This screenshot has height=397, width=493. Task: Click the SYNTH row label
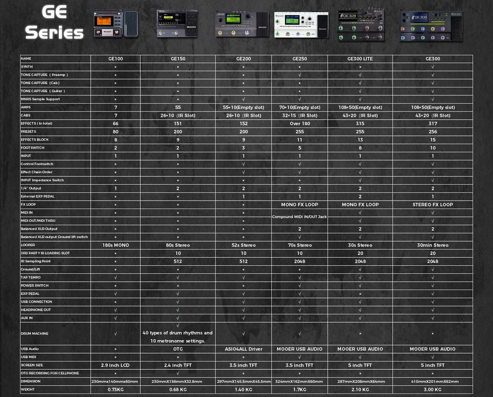27,67
